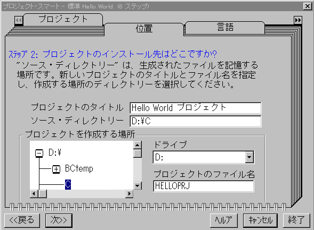Click the キャンセル cancel button
The width and height of the screenshot is (314, 230).
260,220
